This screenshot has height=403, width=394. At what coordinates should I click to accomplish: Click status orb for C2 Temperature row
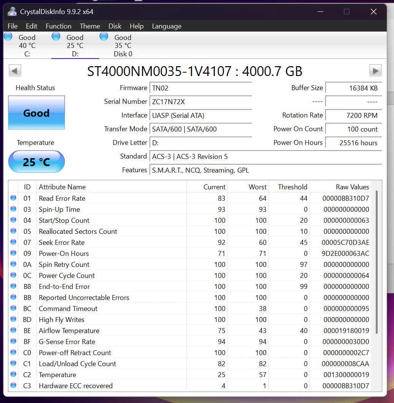coord(13,374)
